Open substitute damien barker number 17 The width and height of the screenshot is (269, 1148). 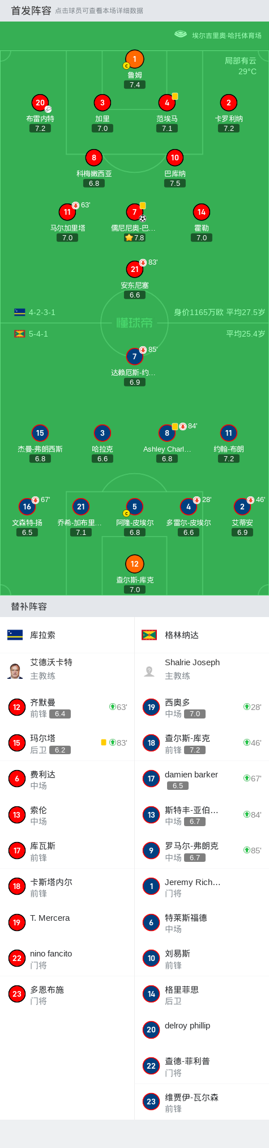tap(202, 779)
